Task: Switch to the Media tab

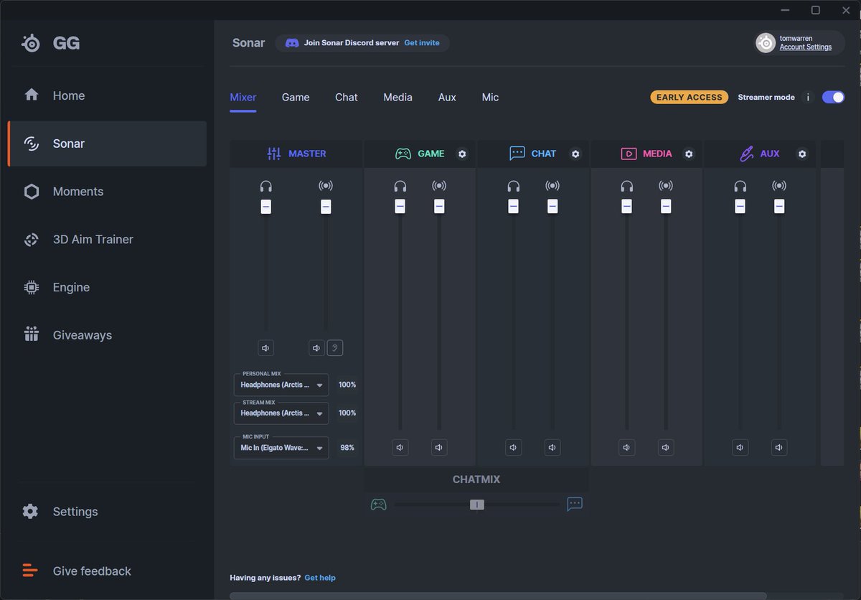Action: pyautogui.click(x=397, y=98)
